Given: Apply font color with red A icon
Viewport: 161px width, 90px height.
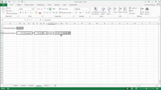Looking at the screenshot, I should (40, 12).
